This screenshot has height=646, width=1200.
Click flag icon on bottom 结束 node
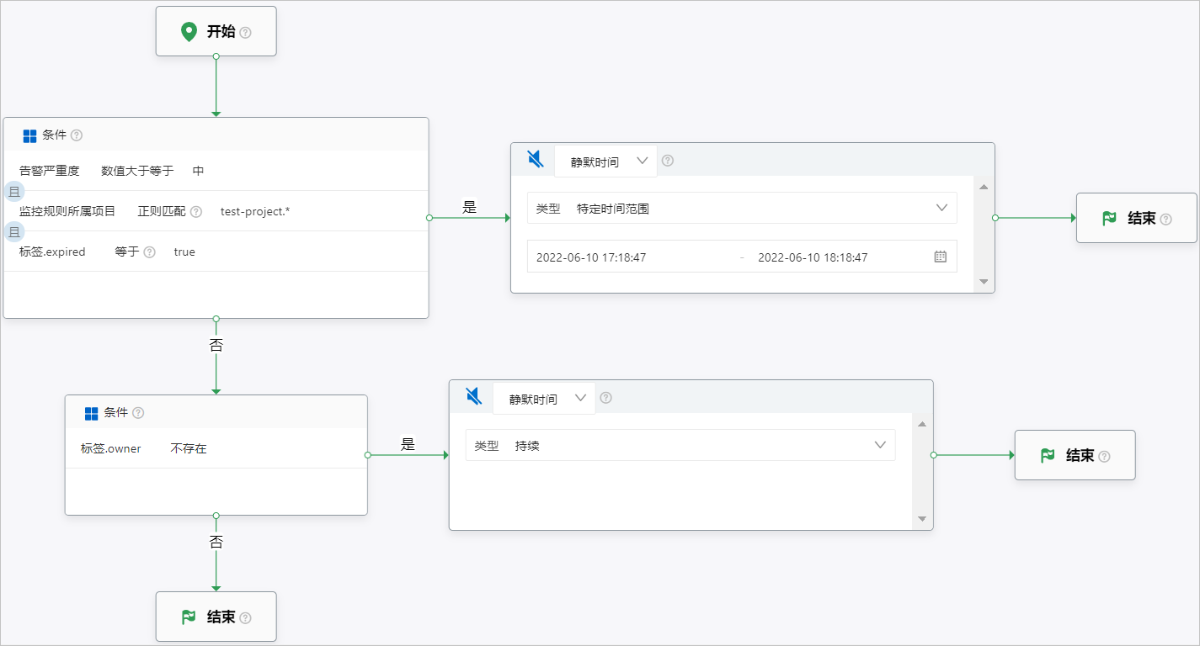point(189,617)
